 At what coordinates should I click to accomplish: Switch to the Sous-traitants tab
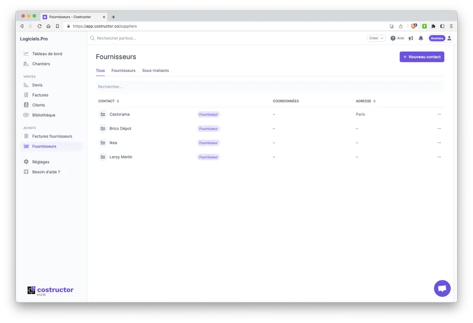point(156,70)
